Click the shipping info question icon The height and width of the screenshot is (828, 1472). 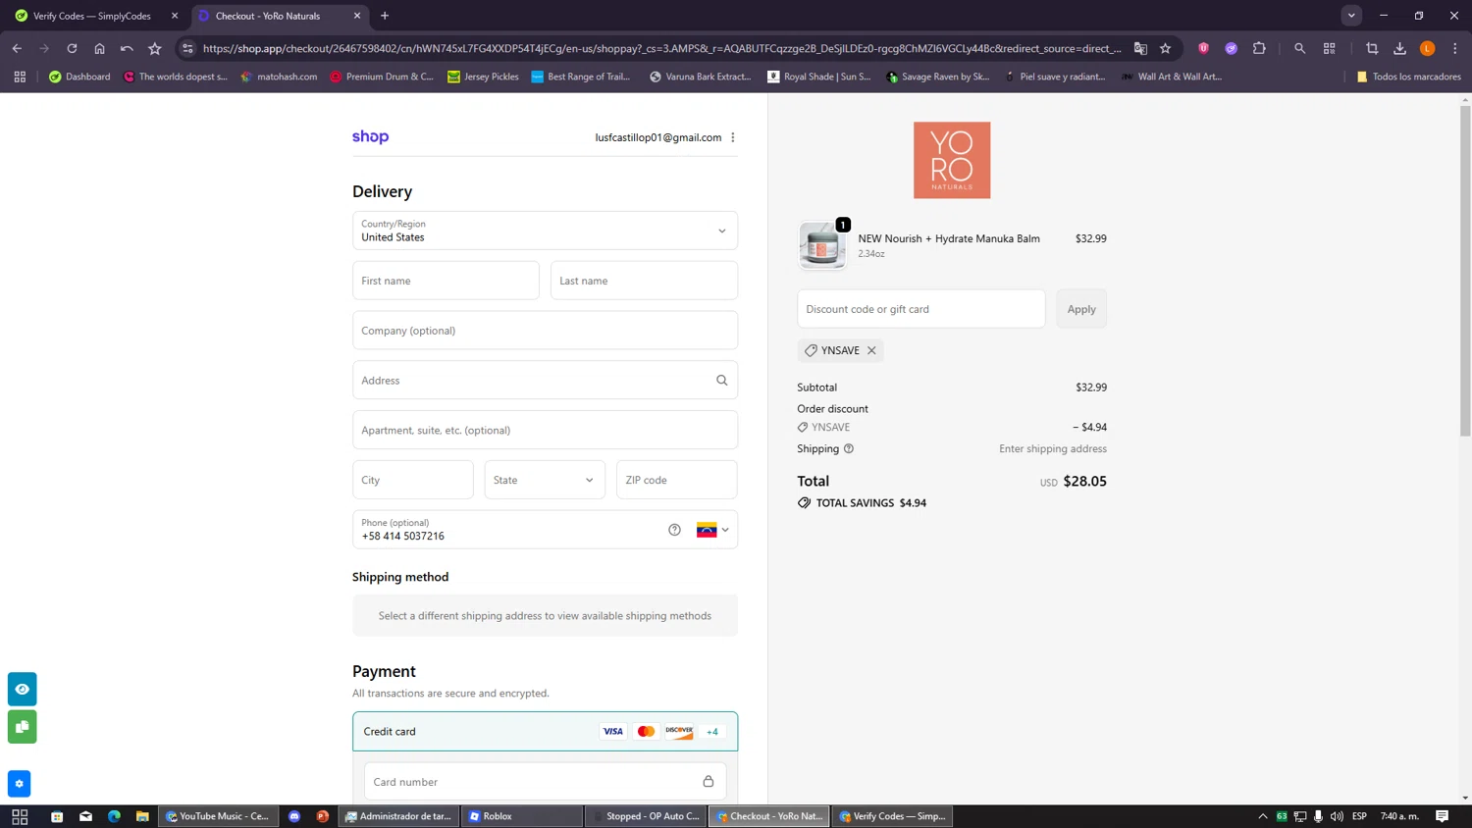[849, 448]
